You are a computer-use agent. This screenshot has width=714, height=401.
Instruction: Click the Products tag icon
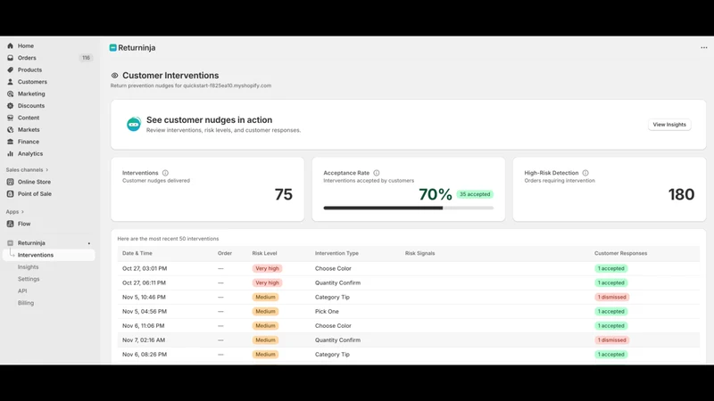10,70
